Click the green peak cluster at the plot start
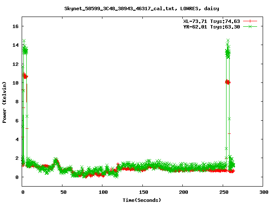This screenshot has width=272, height=204. (x=25, y=51)
